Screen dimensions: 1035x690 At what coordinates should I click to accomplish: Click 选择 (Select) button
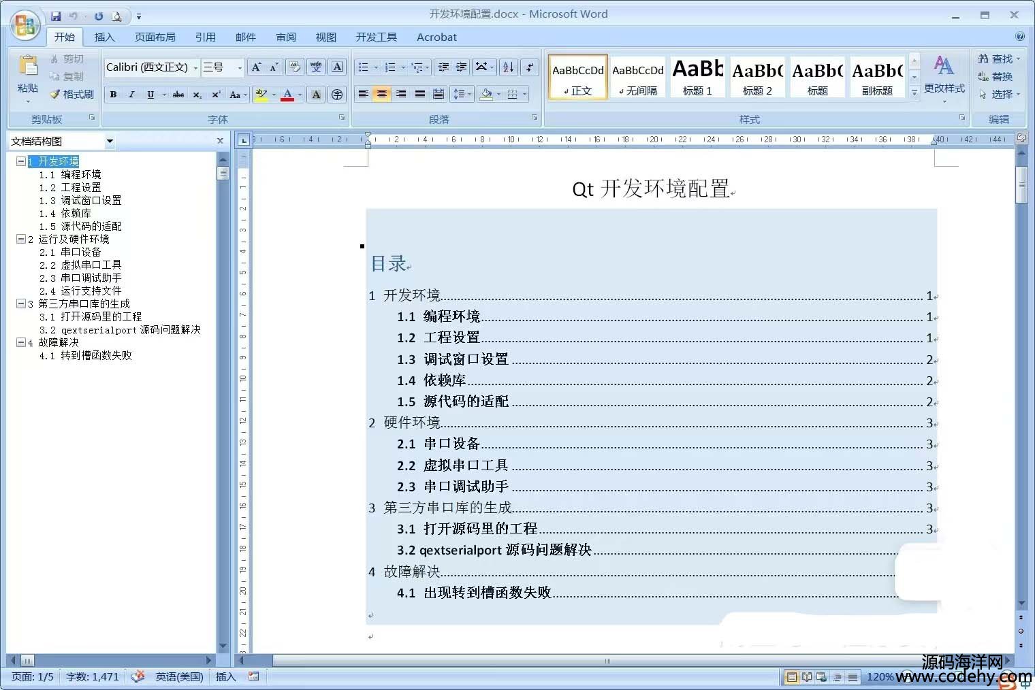coord(999,94)
